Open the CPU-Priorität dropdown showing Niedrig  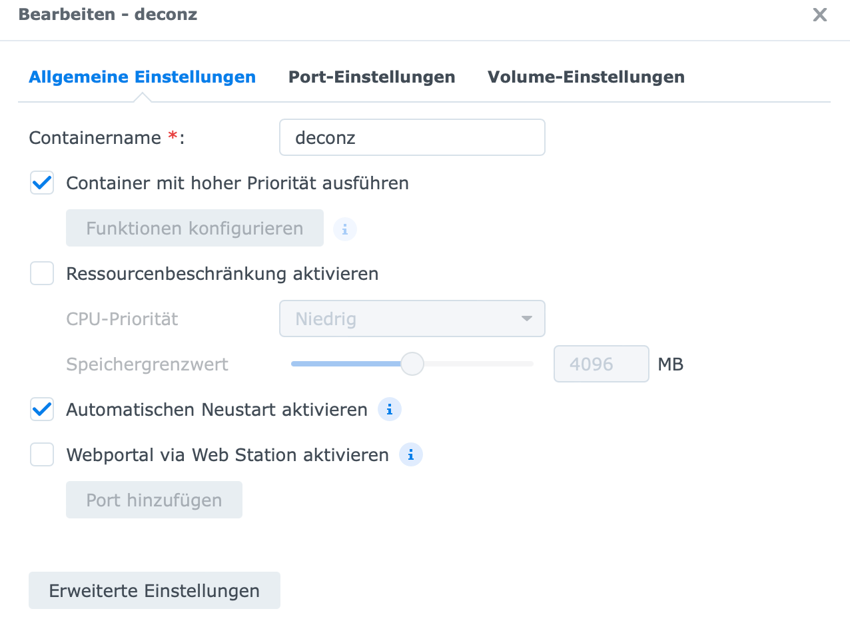pyautogui.click(x=412, y=318)
